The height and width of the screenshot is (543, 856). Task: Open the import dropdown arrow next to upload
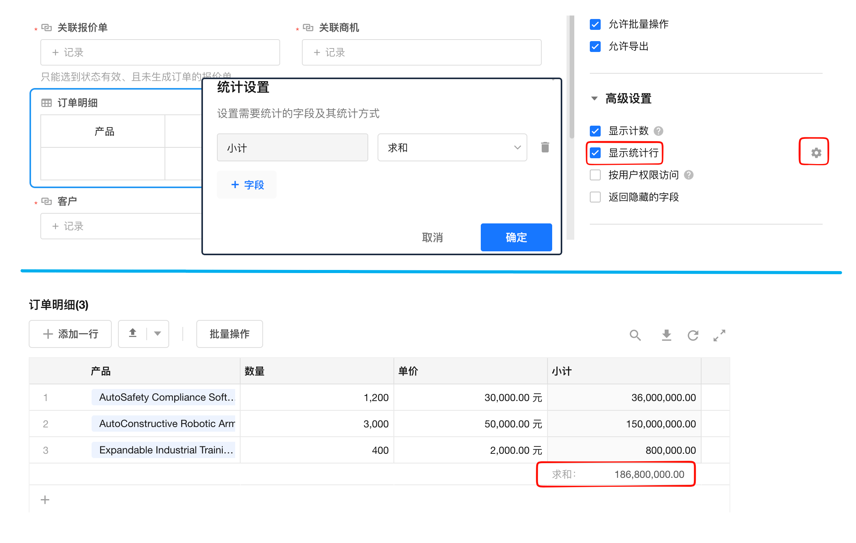(x=158, y=333)
